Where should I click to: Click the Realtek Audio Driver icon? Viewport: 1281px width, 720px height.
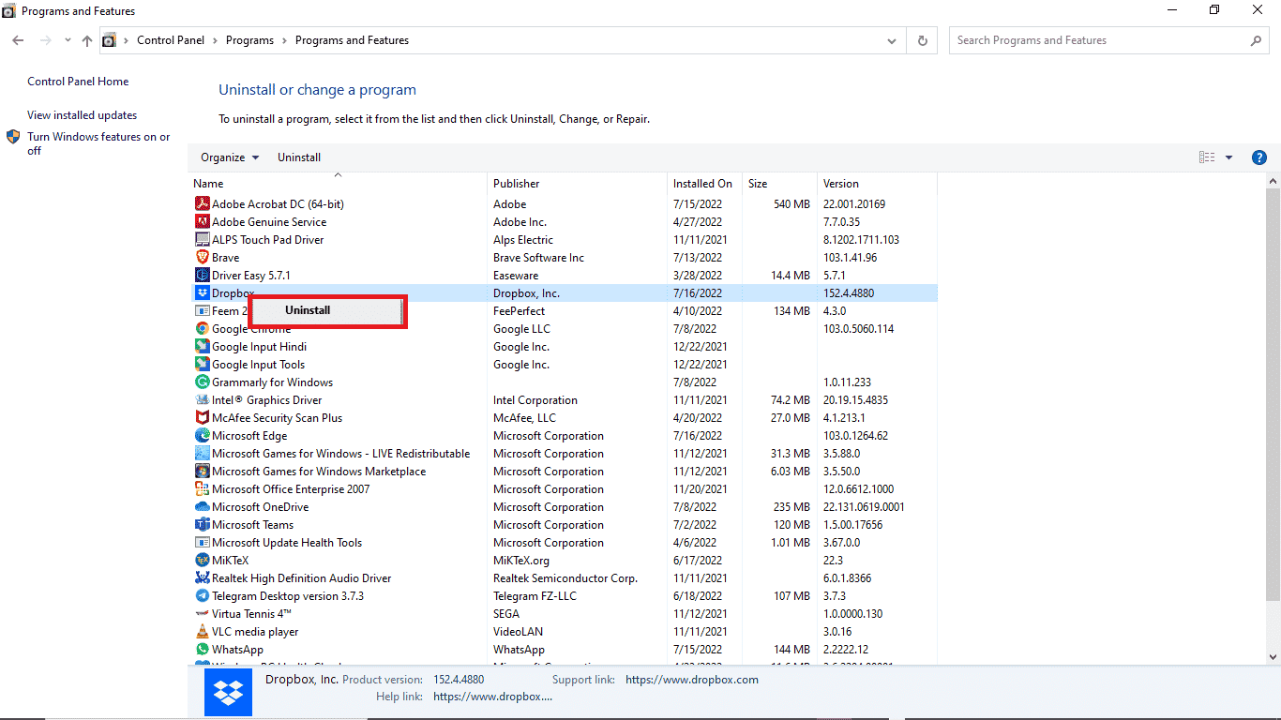point(202,577)
